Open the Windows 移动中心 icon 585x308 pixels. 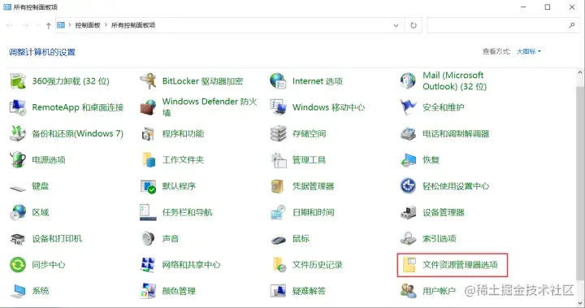tap(278, 107)
